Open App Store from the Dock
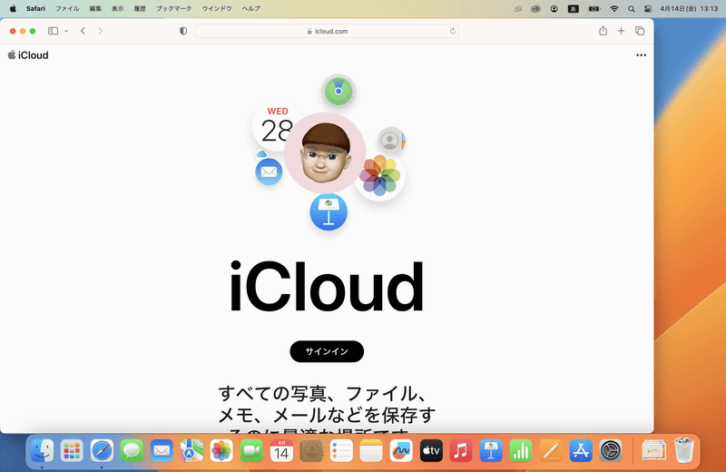The height and width of the screenshot is (472, 726). click(581, 451)
